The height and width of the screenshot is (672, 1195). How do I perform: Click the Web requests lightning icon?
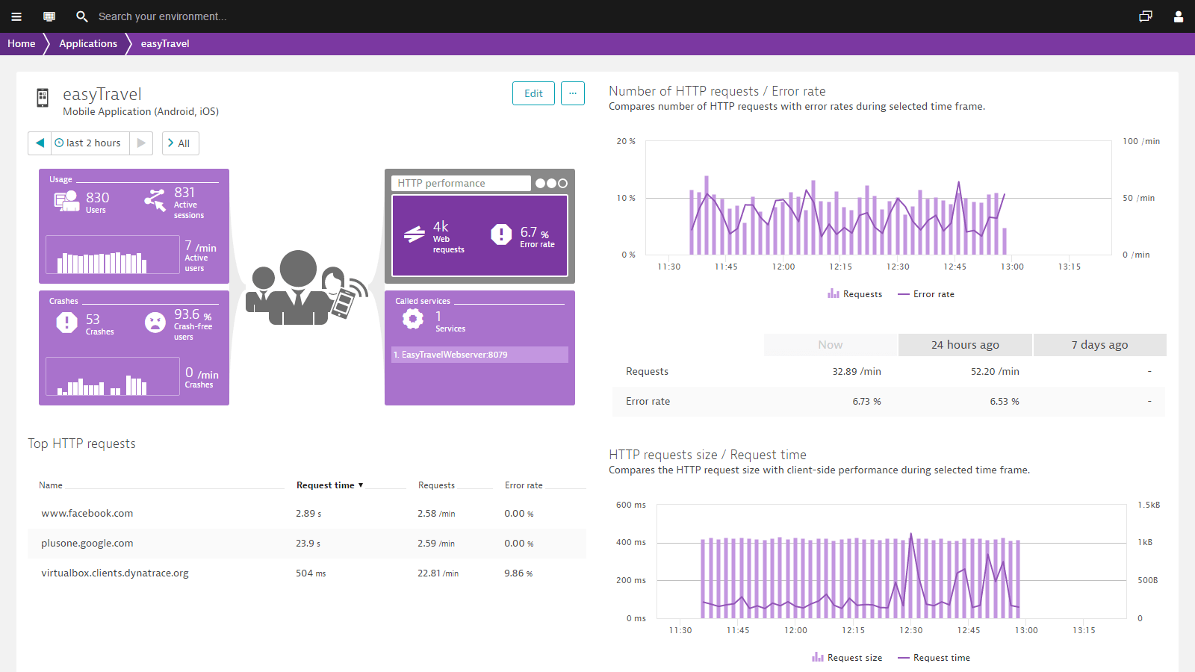[x=414, y=234]
